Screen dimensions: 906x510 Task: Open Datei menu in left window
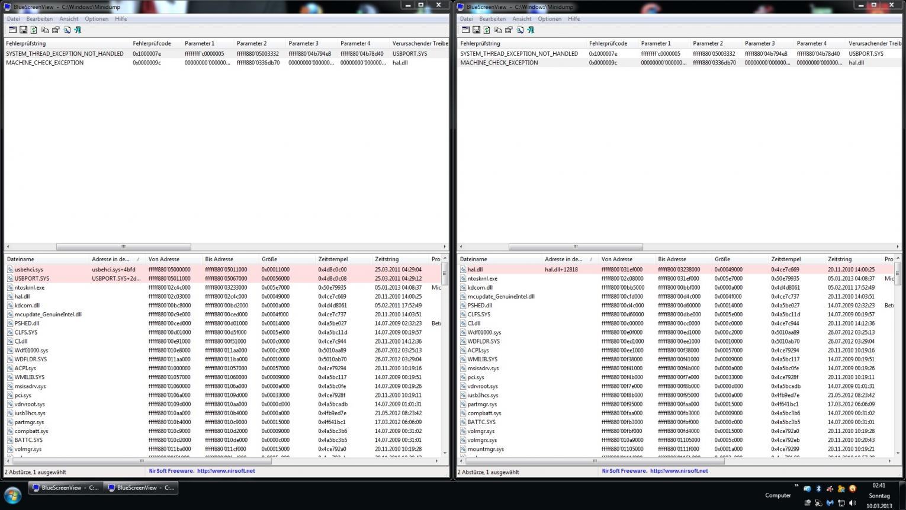[x=13, y=19]
